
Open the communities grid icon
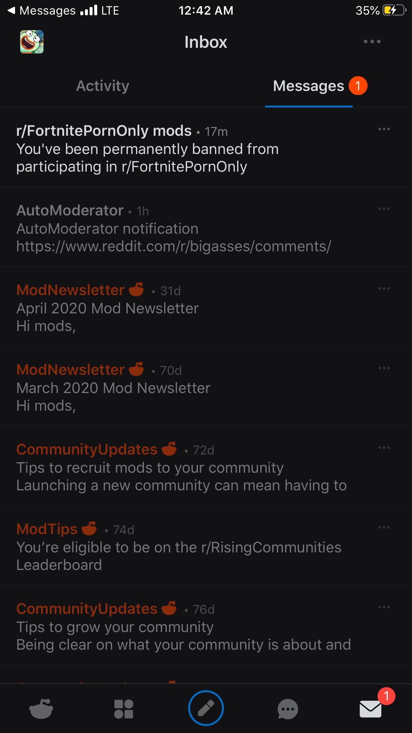(x=123, y=709)
